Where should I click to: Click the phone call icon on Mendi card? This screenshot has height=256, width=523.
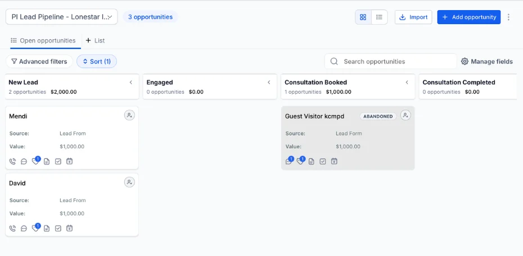coord(12,162)
